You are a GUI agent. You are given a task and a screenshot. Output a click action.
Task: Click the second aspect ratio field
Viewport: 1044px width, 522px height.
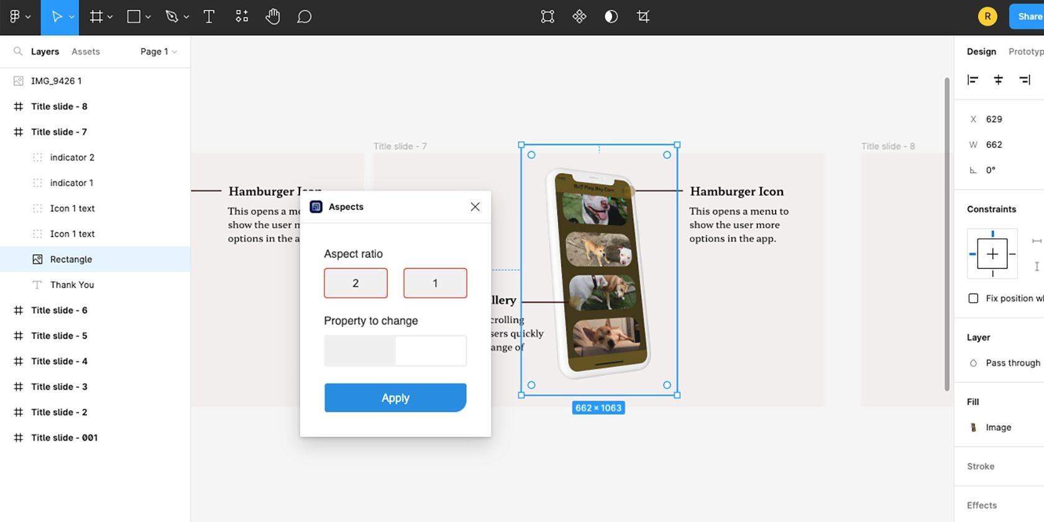(x=435, y=283)
